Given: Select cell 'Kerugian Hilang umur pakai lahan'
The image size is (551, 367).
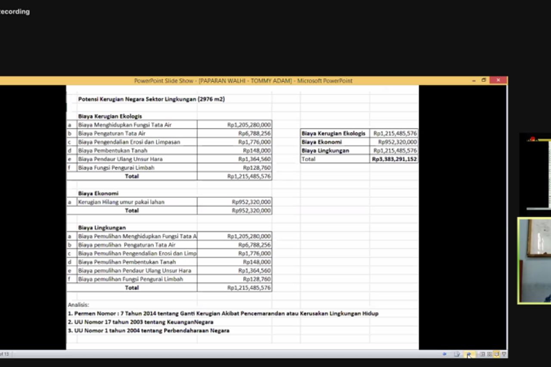Looking at the screenshot, I should tap(137, 202).
